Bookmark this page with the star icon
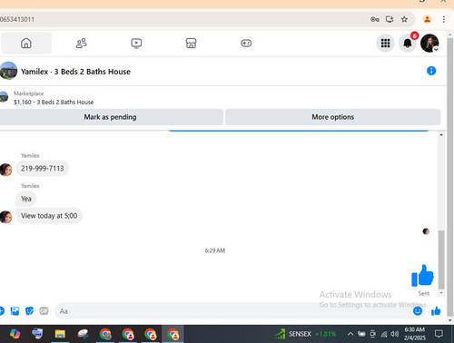 point(404,19)
